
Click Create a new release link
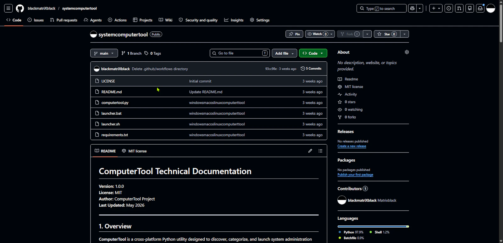[352, 146]
